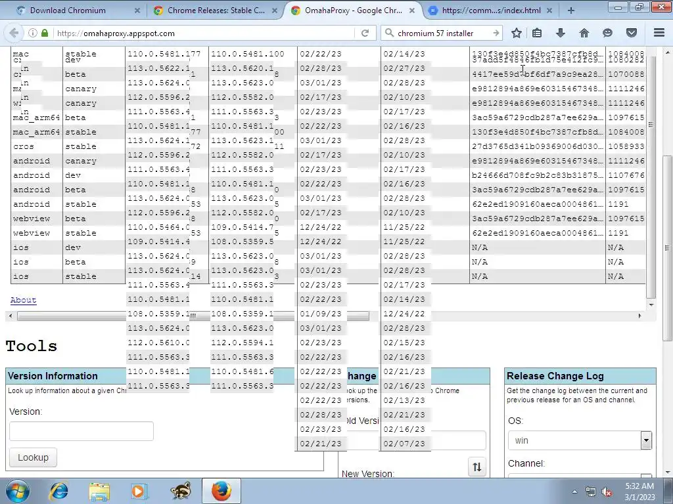
Task: Open site identity info icon
Action: point(33,33)
